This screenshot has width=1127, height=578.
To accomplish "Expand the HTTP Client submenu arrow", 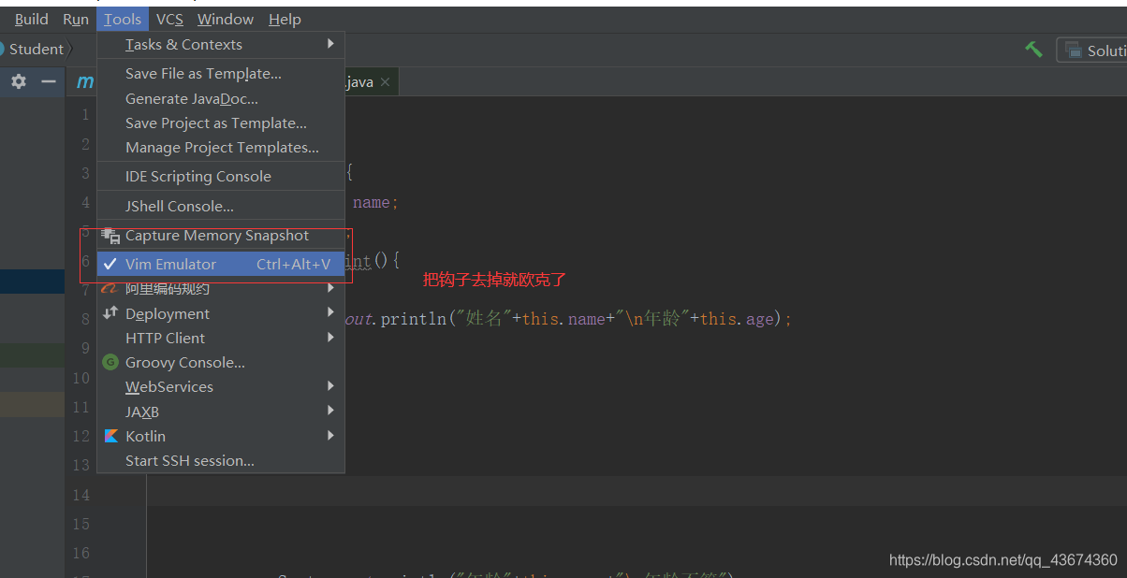I will (x=330, y=338).
